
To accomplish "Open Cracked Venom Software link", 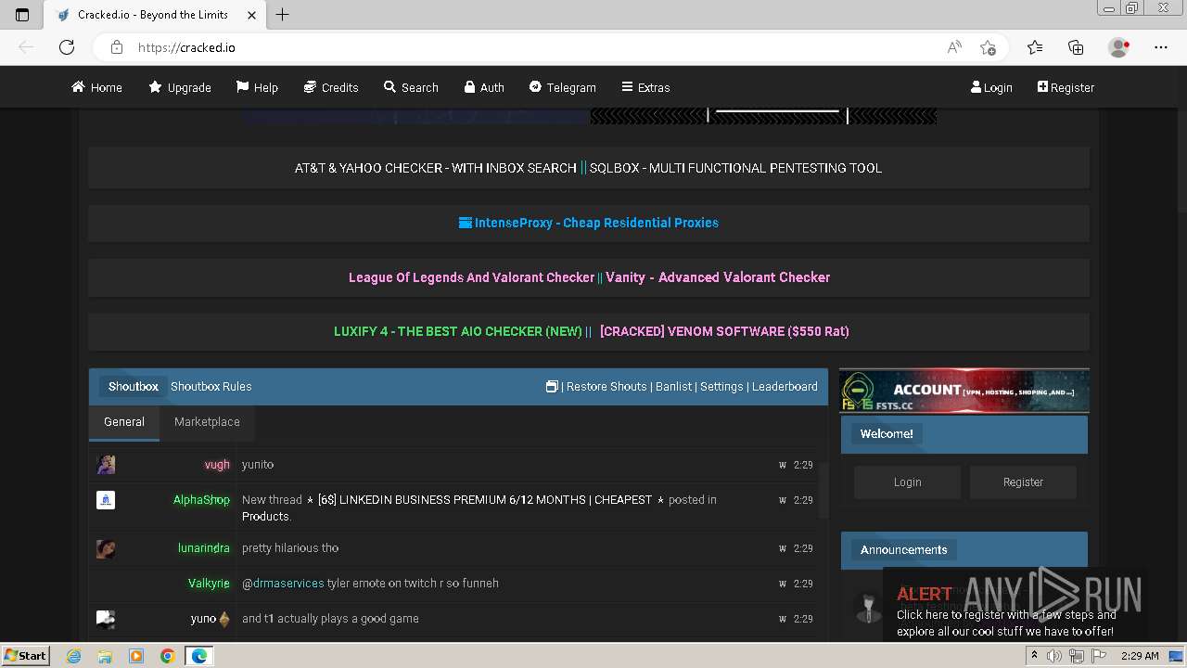I will coord(724,331).
